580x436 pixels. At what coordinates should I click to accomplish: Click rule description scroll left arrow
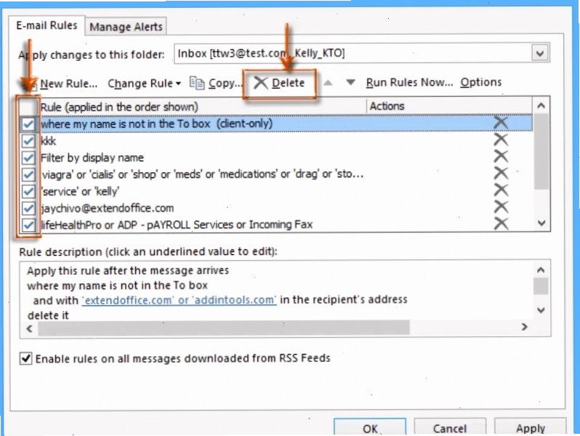30,328
